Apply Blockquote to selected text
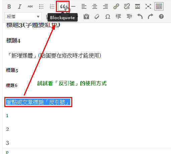Image resolution: width=171 pixels, height=154 pixels. (63, 6)
